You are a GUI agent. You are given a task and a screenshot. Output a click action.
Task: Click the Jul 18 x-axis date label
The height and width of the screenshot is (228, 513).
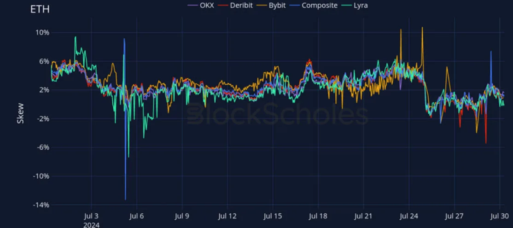318,216
